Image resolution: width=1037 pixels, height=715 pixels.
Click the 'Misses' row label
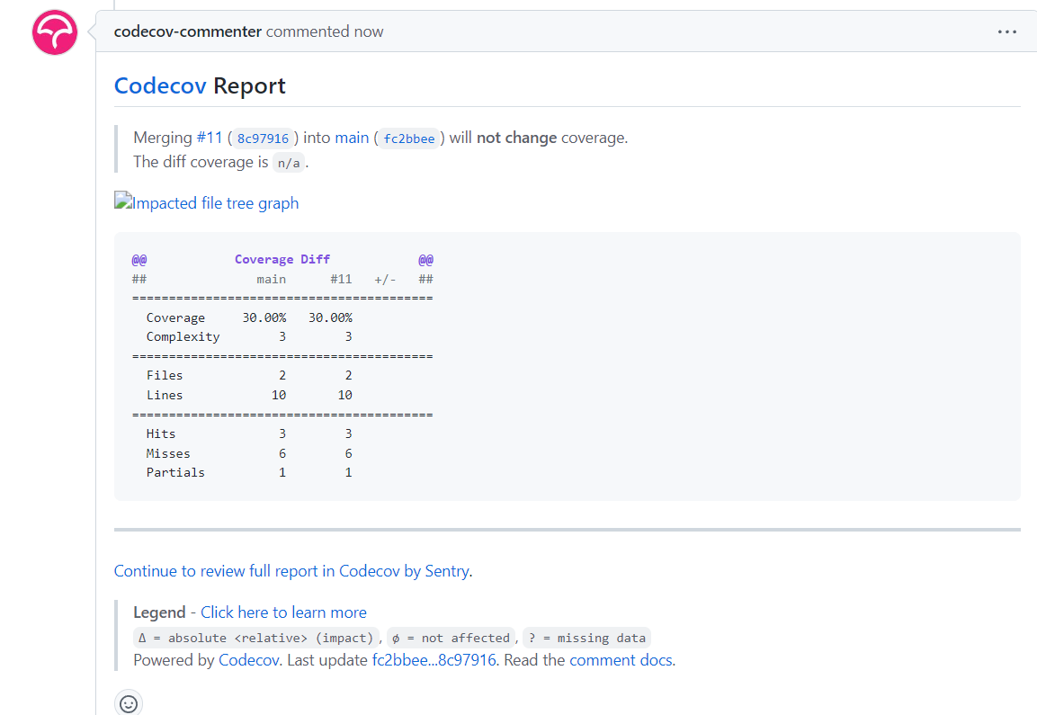168,453
